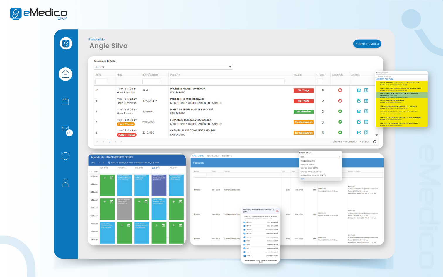This screenshot has width=443, height=277.
Task: Click the Identificacion column filter field
Action: pyautogui.click(x=152, y=81)
